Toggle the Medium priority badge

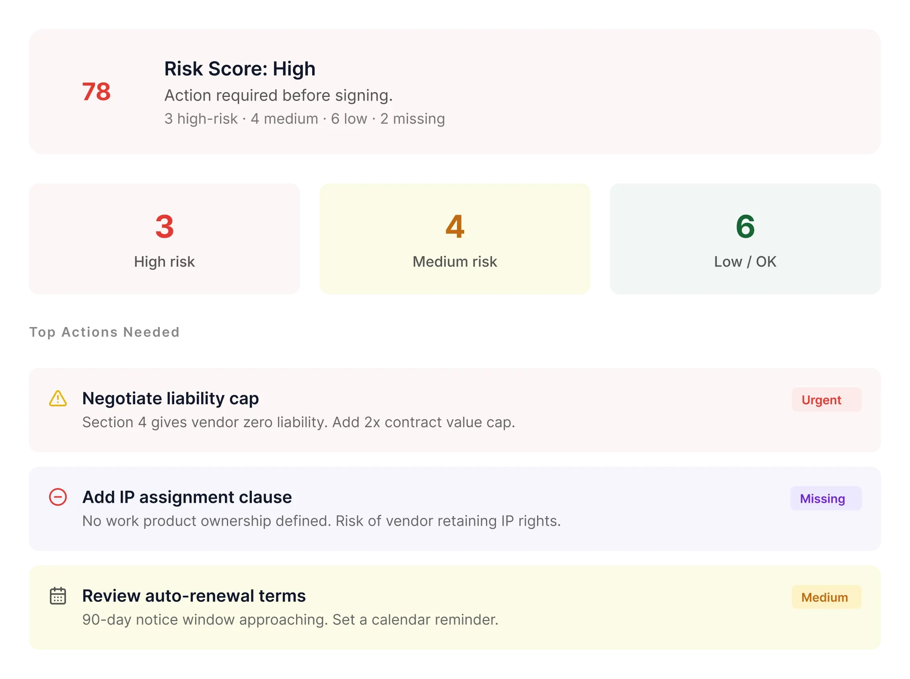[825, 597]
